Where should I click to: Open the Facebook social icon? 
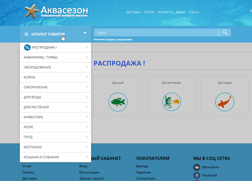(x=197, y=175)
